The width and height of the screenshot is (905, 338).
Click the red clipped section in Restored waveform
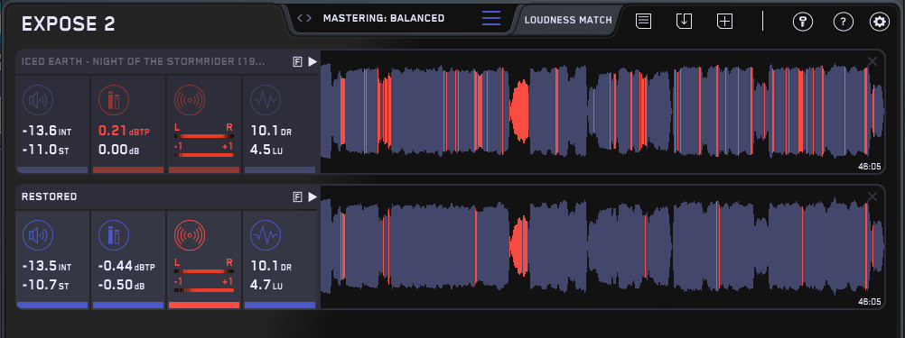tap(519, 245)
